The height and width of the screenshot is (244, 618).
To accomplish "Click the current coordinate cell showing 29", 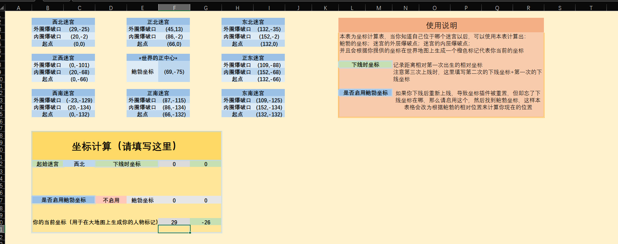I will coord(174,222).
